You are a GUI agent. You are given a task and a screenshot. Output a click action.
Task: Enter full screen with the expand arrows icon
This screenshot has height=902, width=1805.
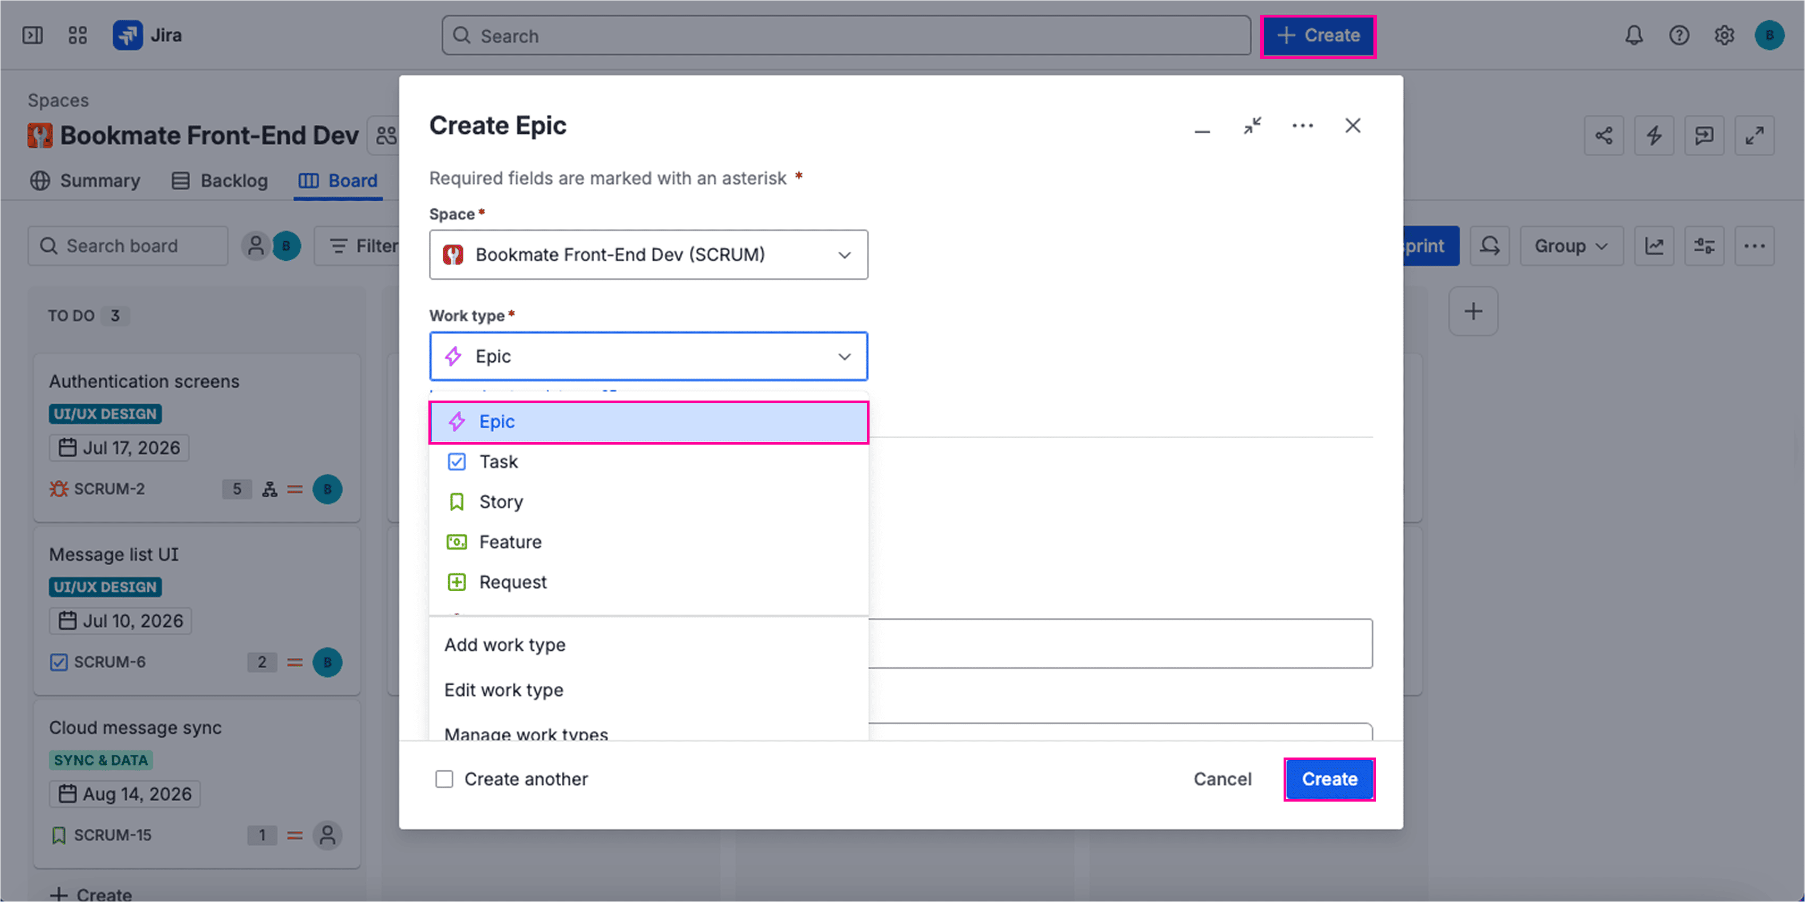pos(1755,135)
